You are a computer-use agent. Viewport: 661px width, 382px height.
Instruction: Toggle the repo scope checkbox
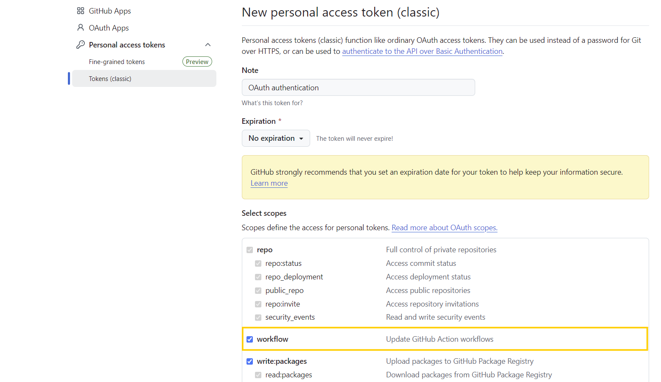250,250
